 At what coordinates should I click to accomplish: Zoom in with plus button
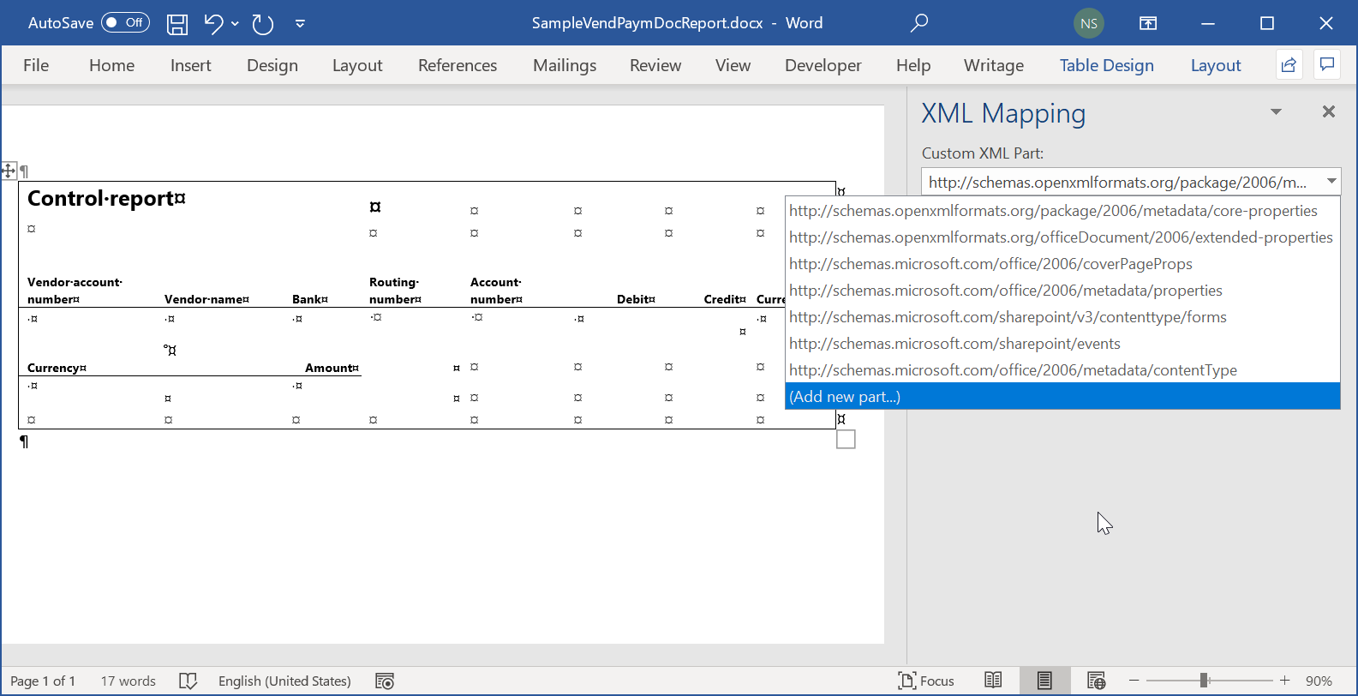[1284, 681]
